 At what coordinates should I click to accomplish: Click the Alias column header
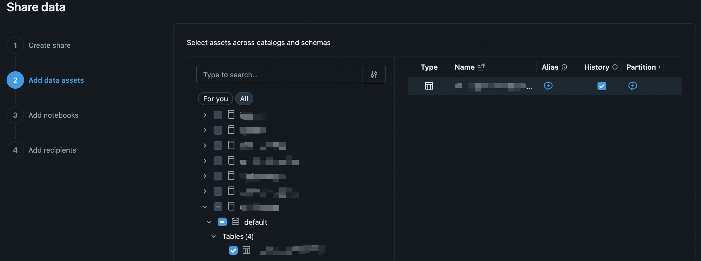pos(550,67)
